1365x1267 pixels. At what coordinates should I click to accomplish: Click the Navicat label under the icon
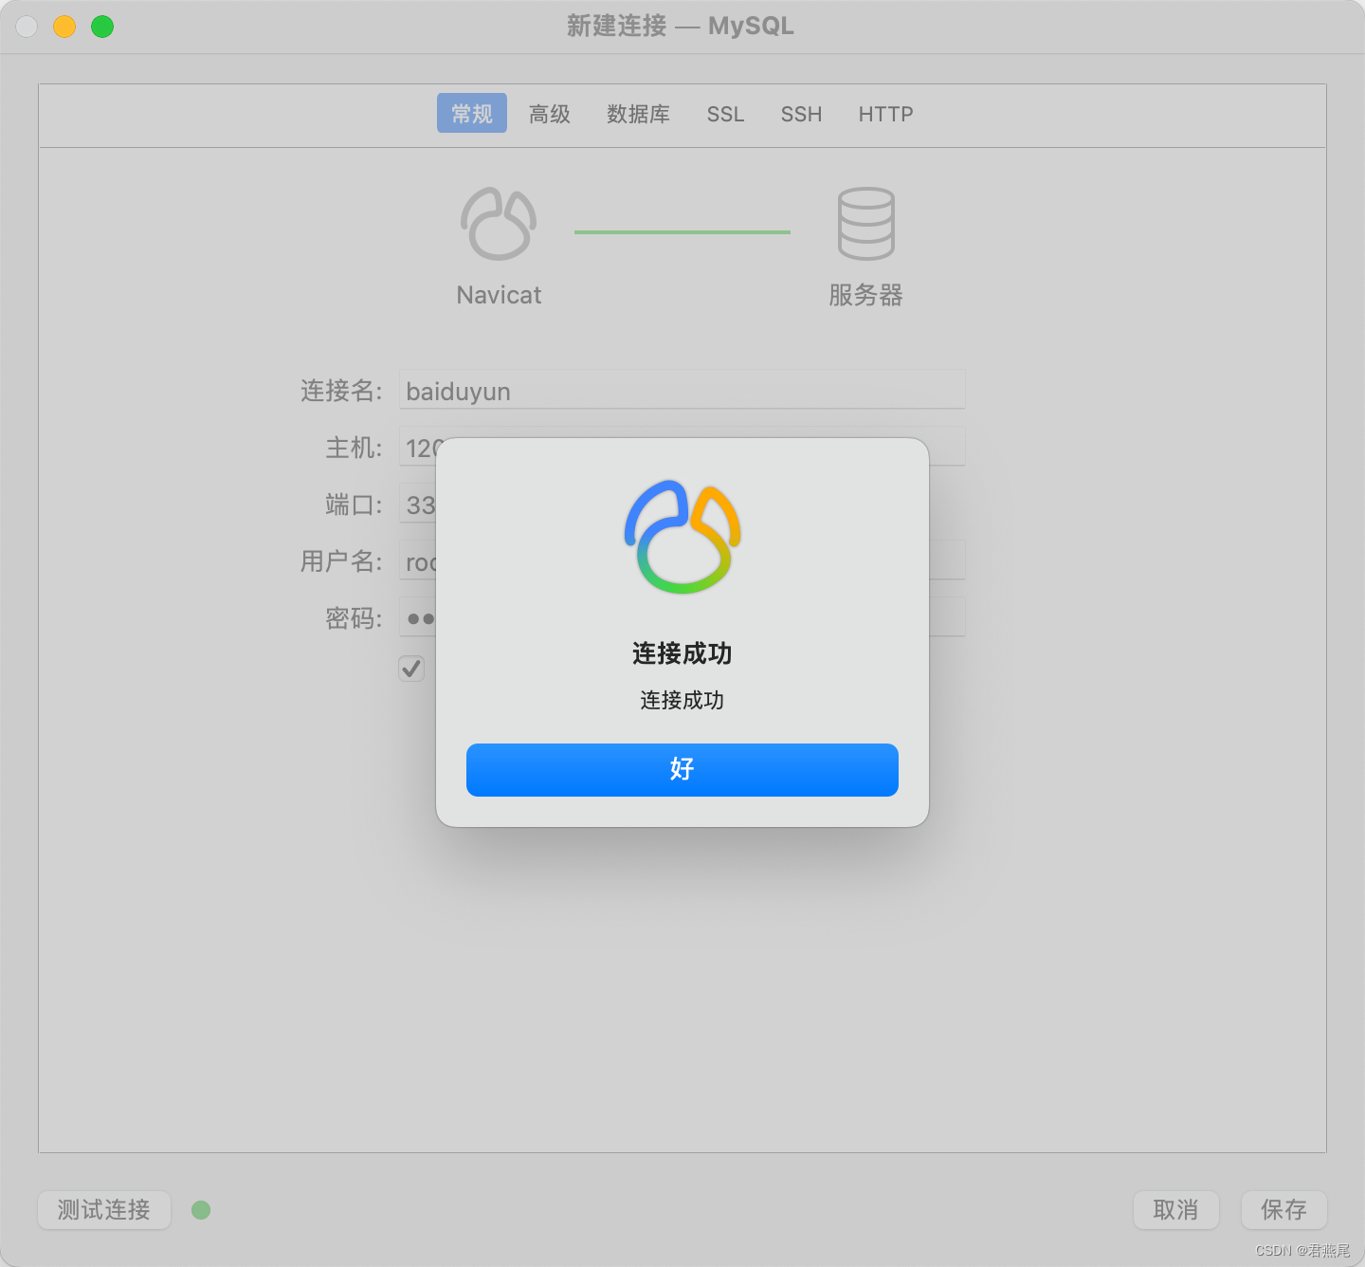[499, 295]
